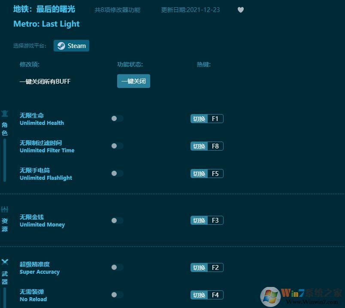Screen dimensions: 345x308
Task: Click the heart favorite icon
Action: click(x=241, y=10)
